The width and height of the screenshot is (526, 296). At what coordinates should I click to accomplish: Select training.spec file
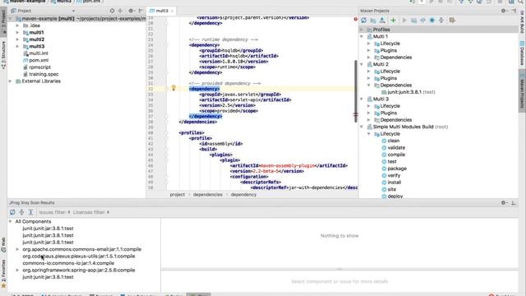click(x=40, y=74)
